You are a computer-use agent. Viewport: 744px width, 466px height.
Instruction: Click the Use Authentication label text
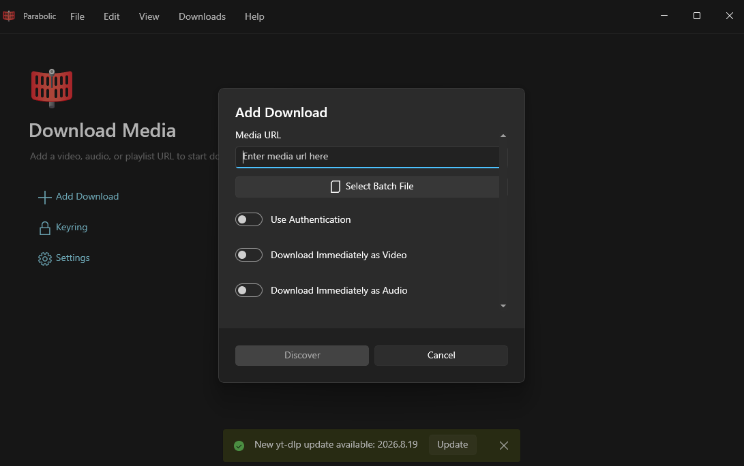click(311, 219)
